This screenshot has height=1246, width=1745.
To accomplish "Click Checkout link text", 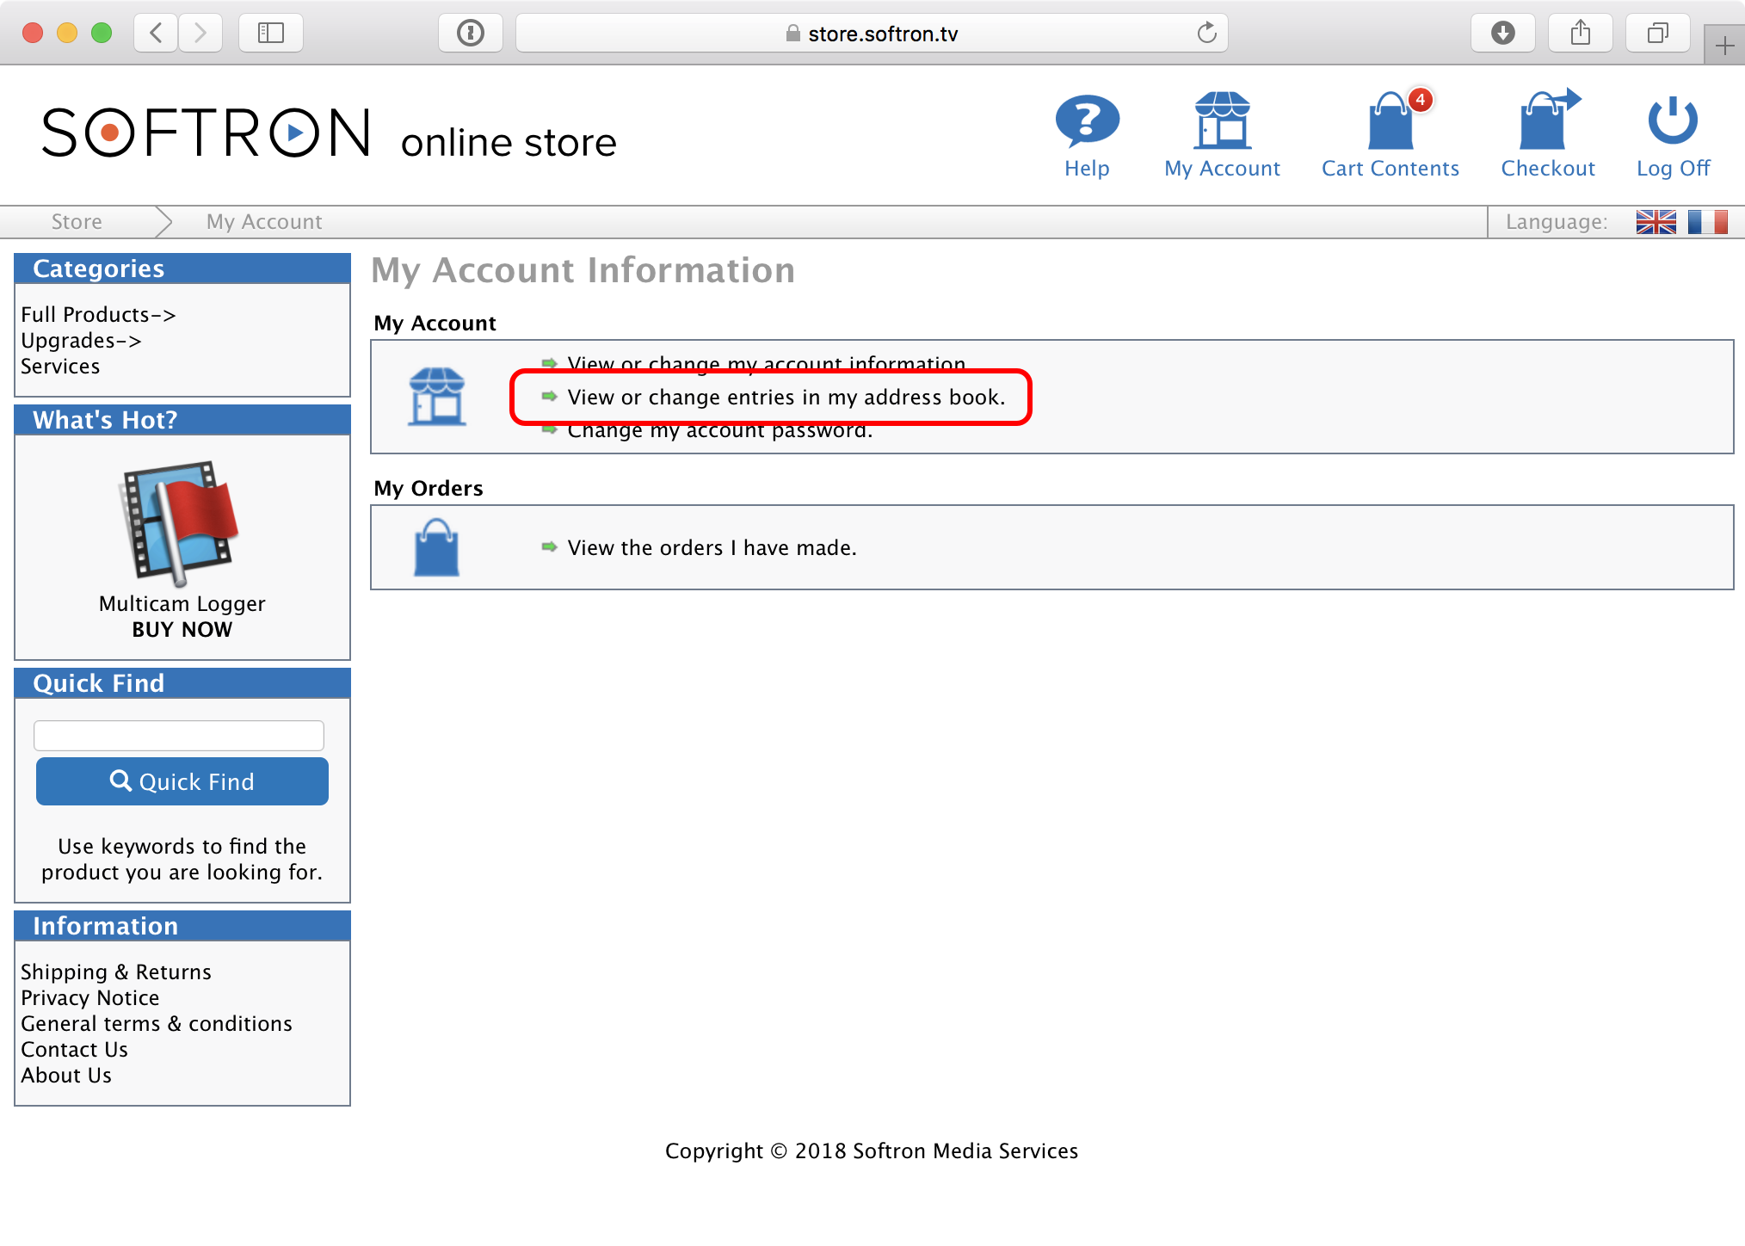I will [x=1548, y=169].
